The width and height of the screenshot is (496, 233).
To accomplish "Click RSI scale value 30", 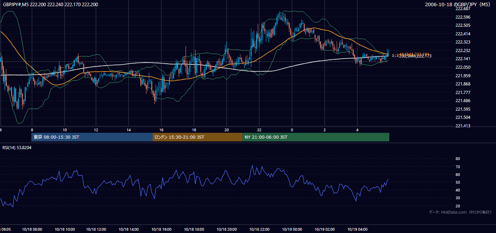I will pos(458,198).
